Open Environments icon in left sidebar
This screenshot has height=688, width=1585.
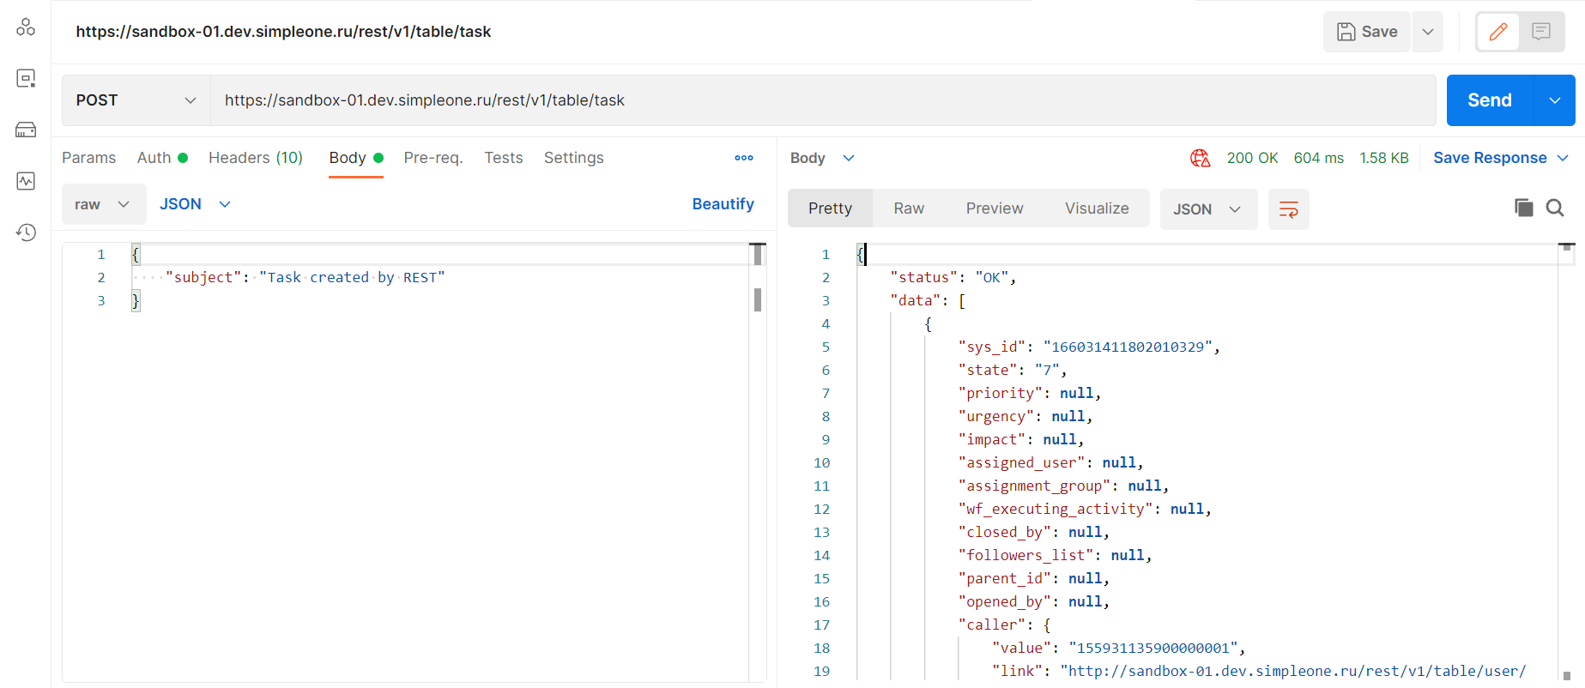pyautogui.click(x=26, y=79)
